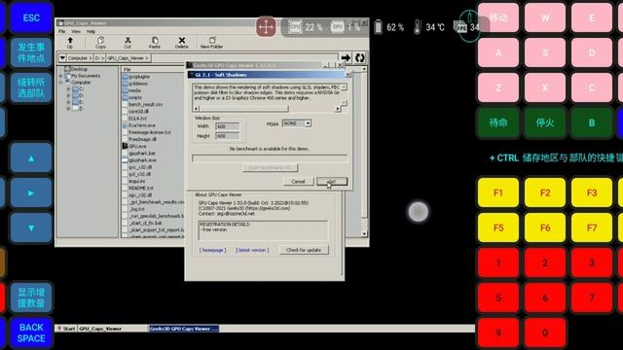Tap the red 5 key
The image size is (623, 350).
(498, 297)
